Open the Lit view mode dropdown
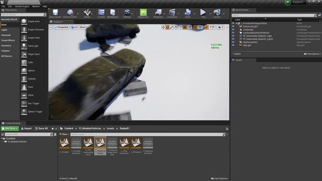Image resolution: width=322 pixels, height=181 pixels. [x=74, y=27]
